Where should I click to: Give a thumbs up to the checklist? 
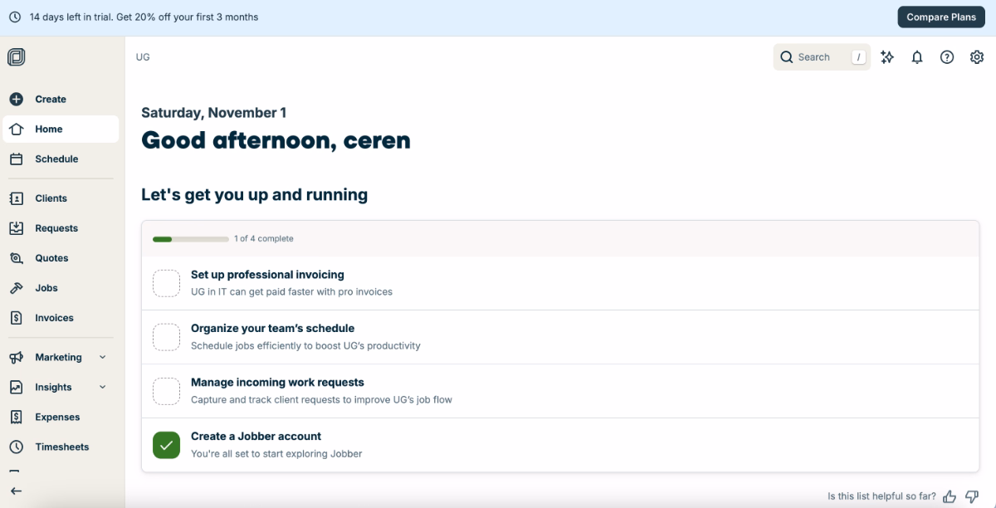coord(949,496)
